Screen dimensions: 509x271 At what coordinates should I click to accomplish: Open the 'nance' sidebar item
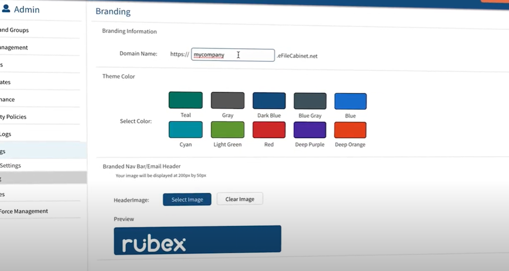pyautogui.click(x=7, y=100)
